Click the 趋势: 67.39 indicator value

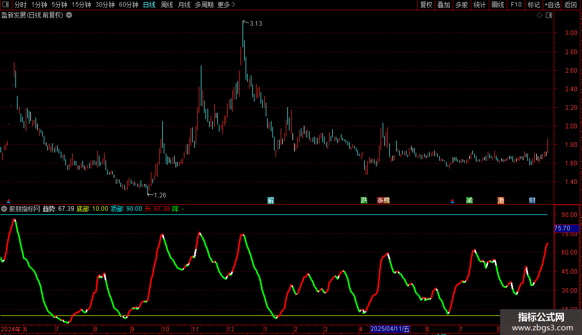(58, 209)
